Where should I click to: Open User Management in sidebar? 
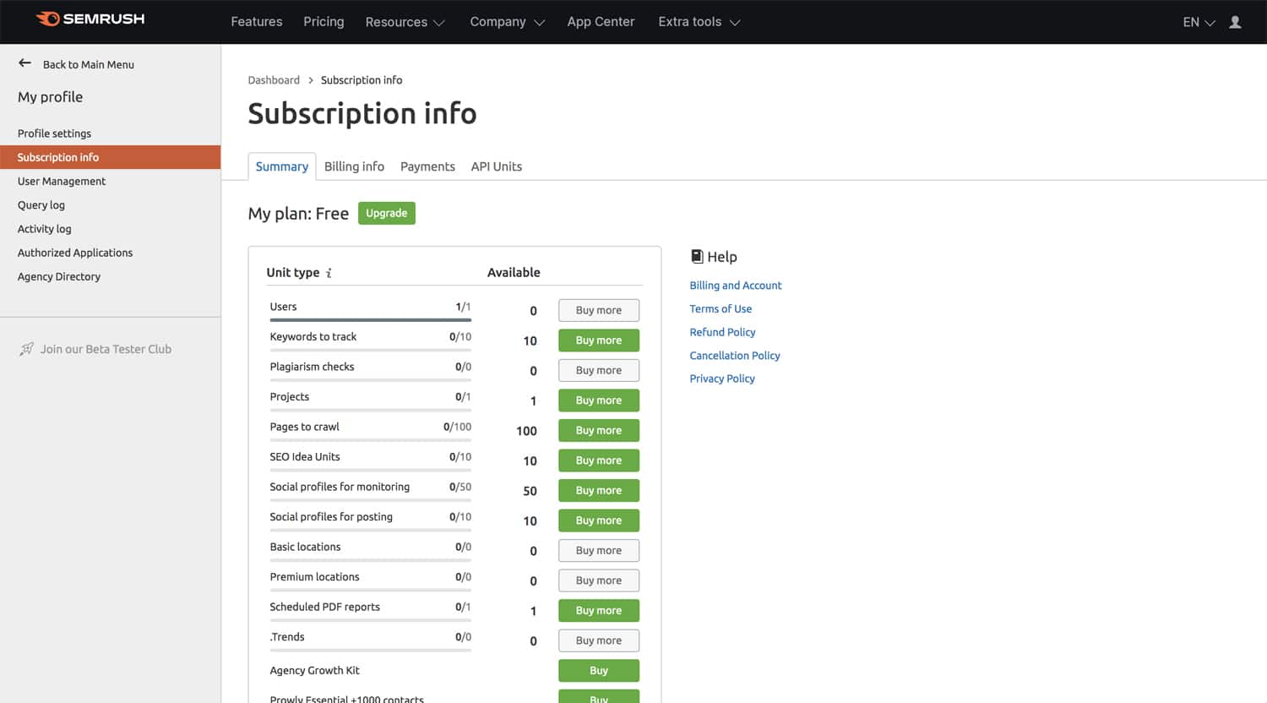(x=62, y=181)
